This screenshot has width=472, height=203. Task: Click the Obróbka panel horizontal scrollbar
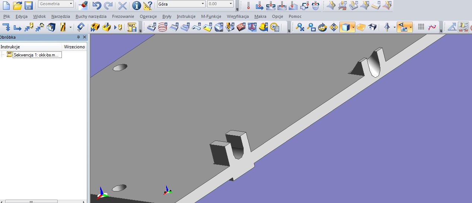point(44,201)
